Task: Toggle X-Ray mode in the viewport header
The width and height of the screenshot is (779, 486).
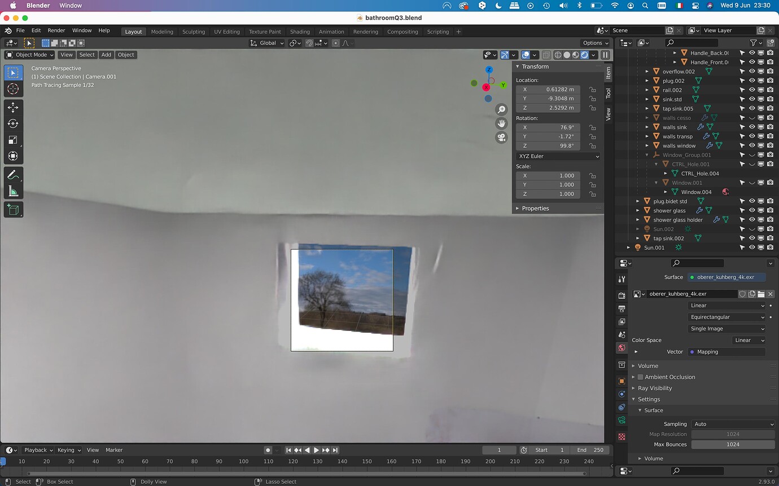Action: (546, 55)
